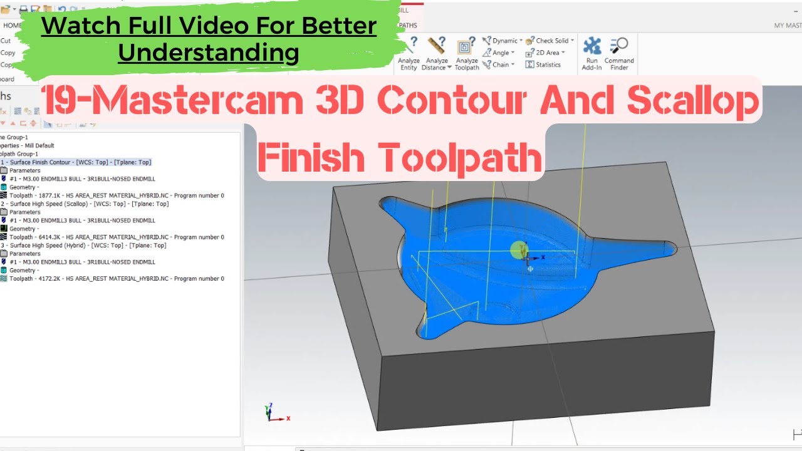Open the MY MASTERCAM tab

(x=788, y=25)
